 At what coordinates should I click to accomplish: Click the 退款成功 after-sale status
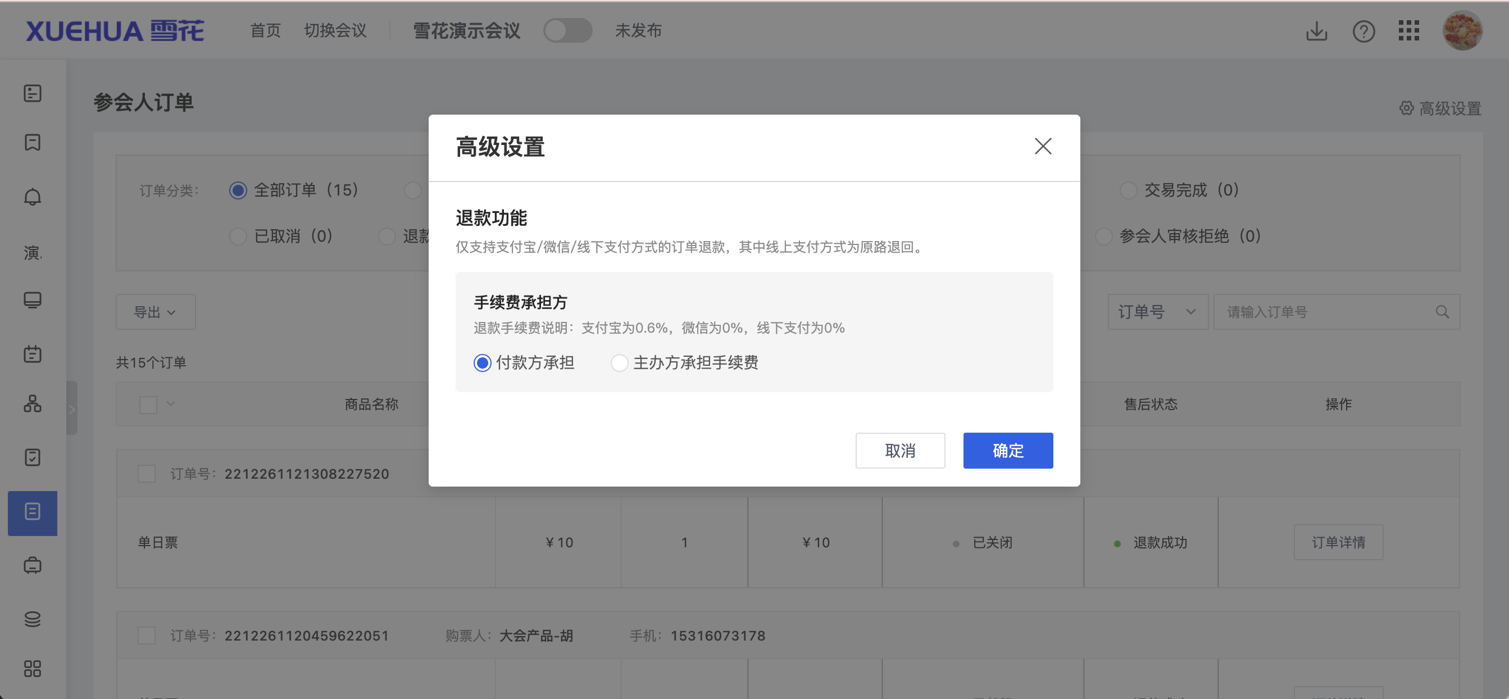pos(1160,542)
